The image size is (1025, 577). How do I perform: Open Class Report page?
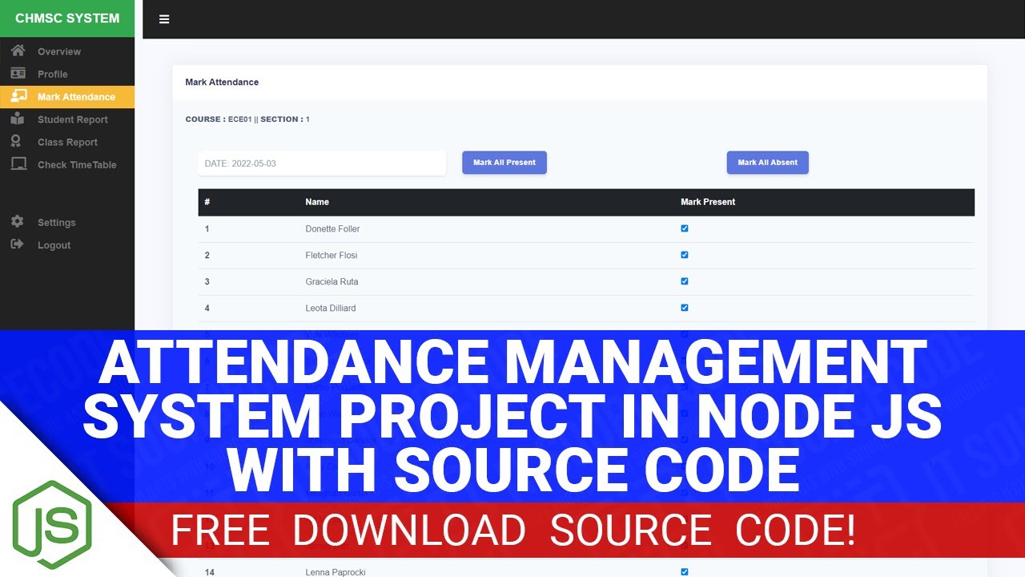(67, 142)
